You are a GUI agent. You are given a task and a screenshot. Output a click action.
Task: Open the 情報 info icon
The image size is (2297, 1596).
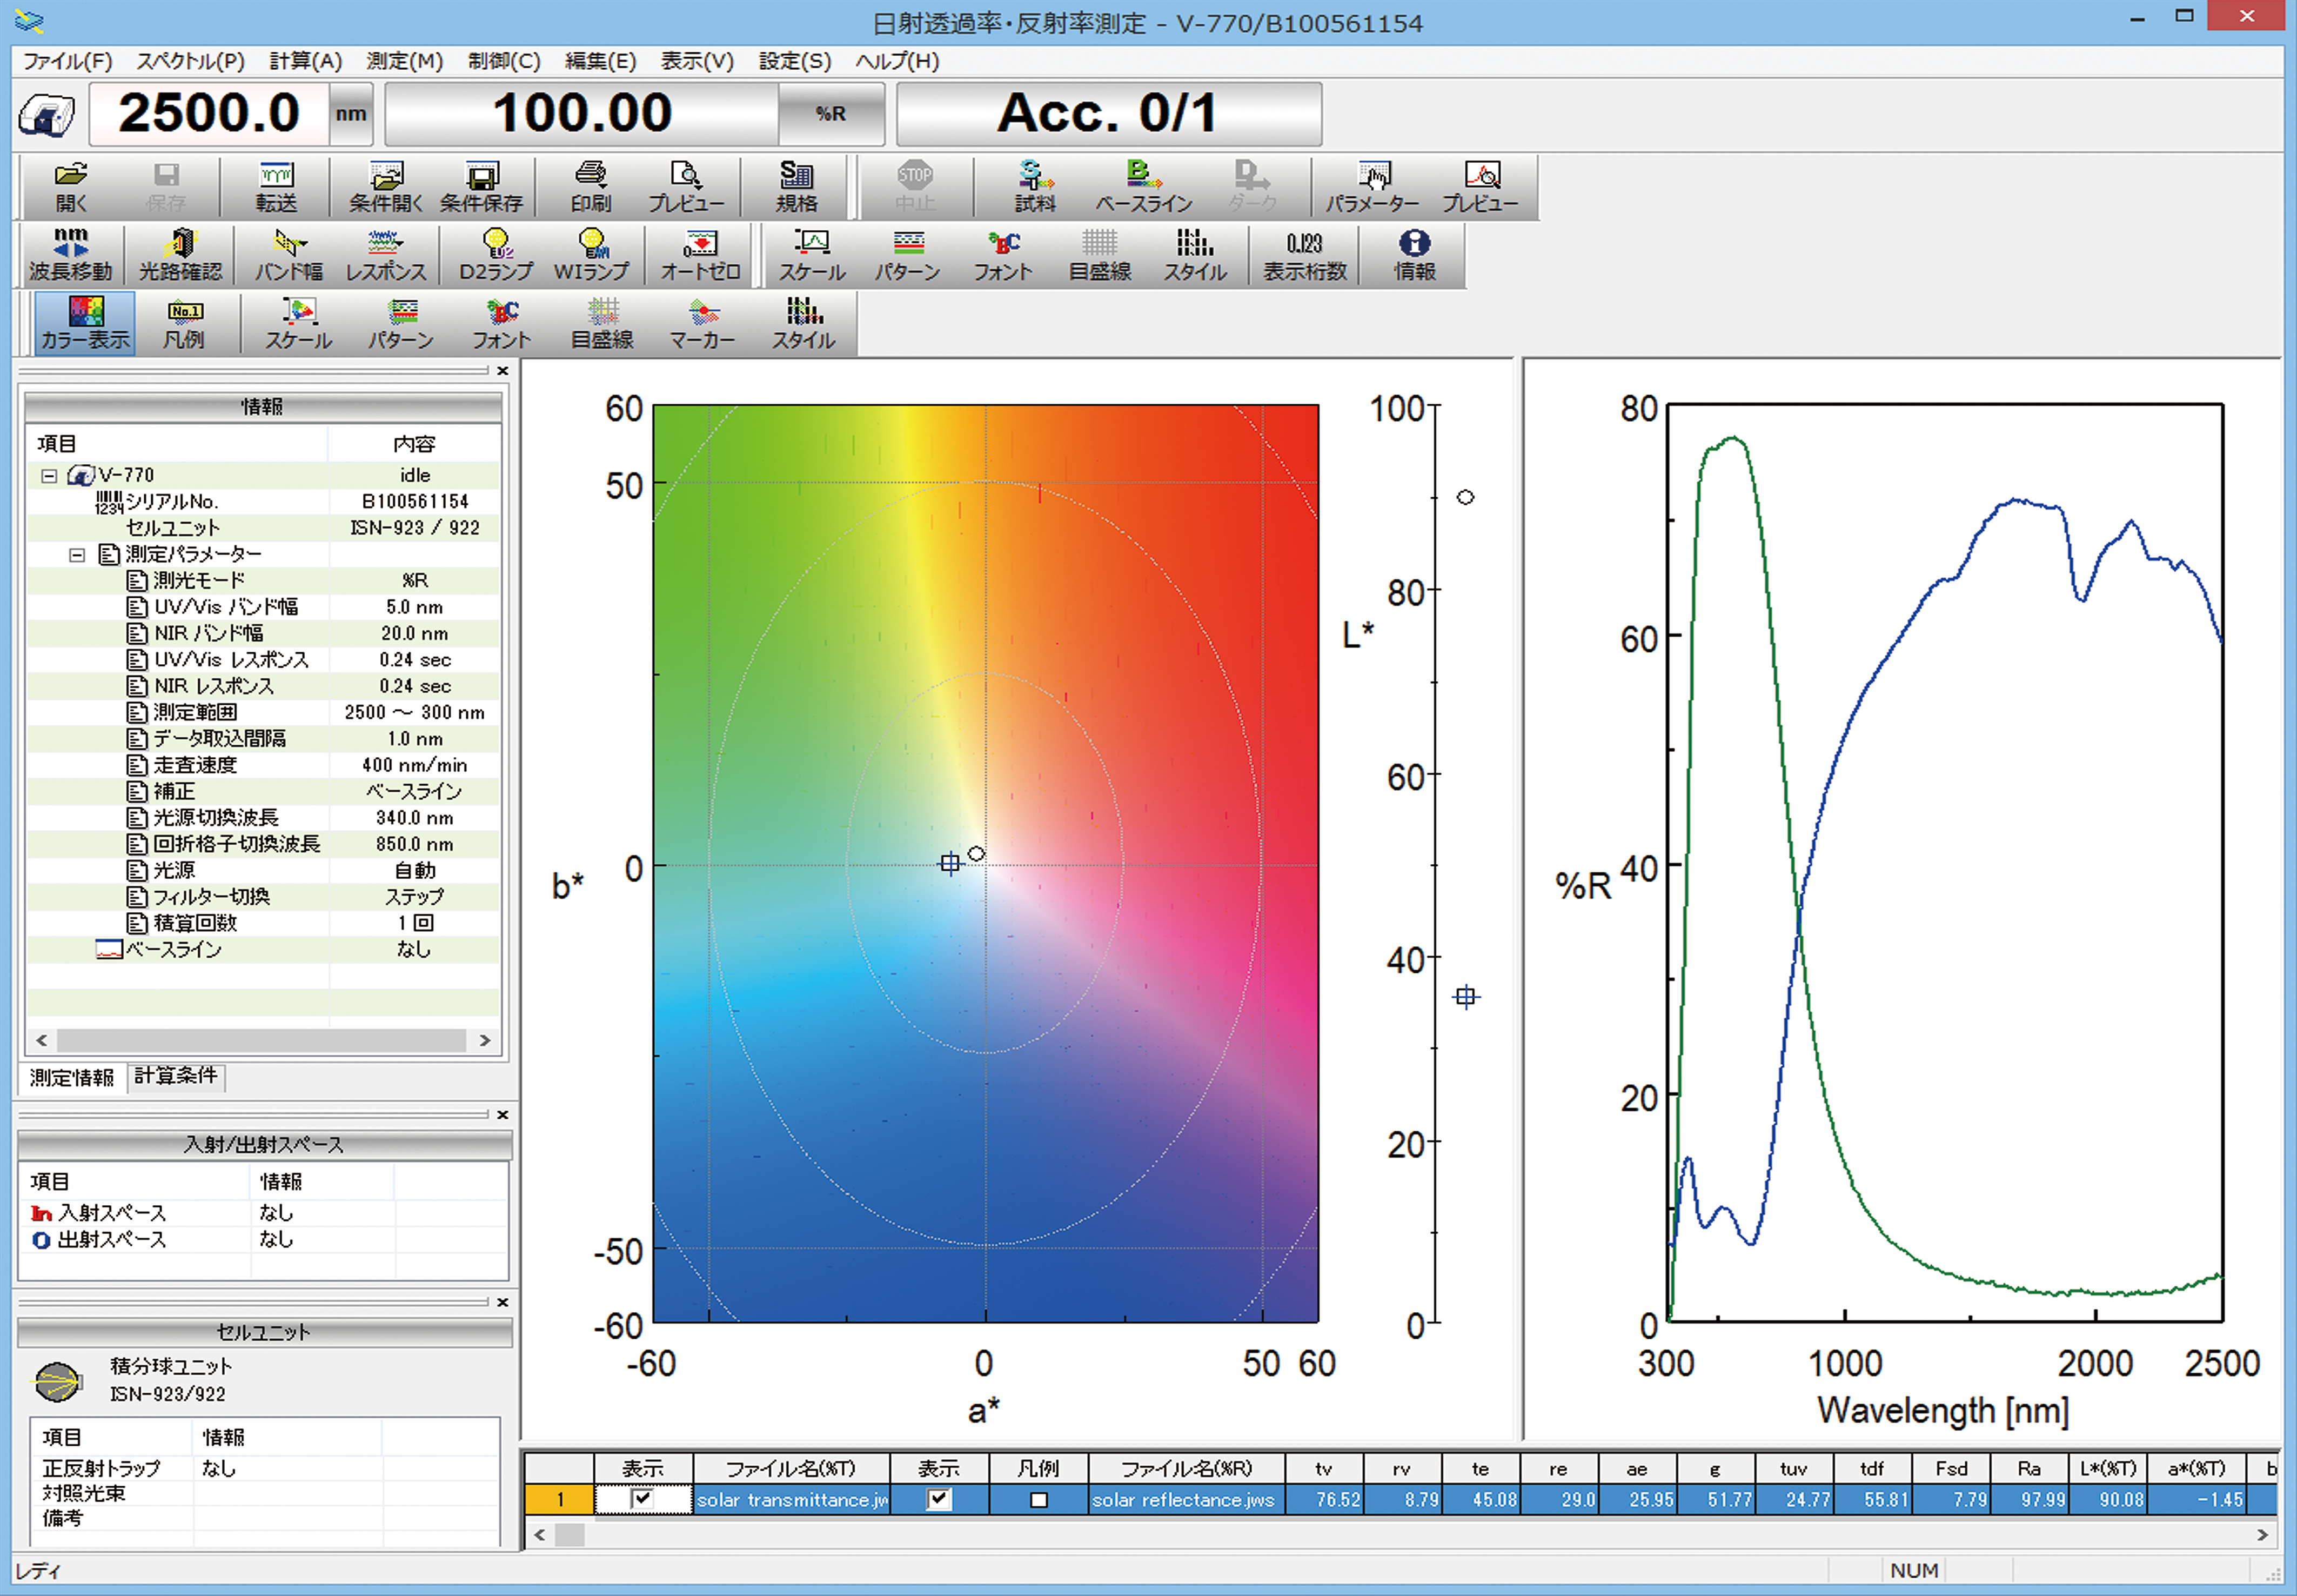[x=1415, y=255]
